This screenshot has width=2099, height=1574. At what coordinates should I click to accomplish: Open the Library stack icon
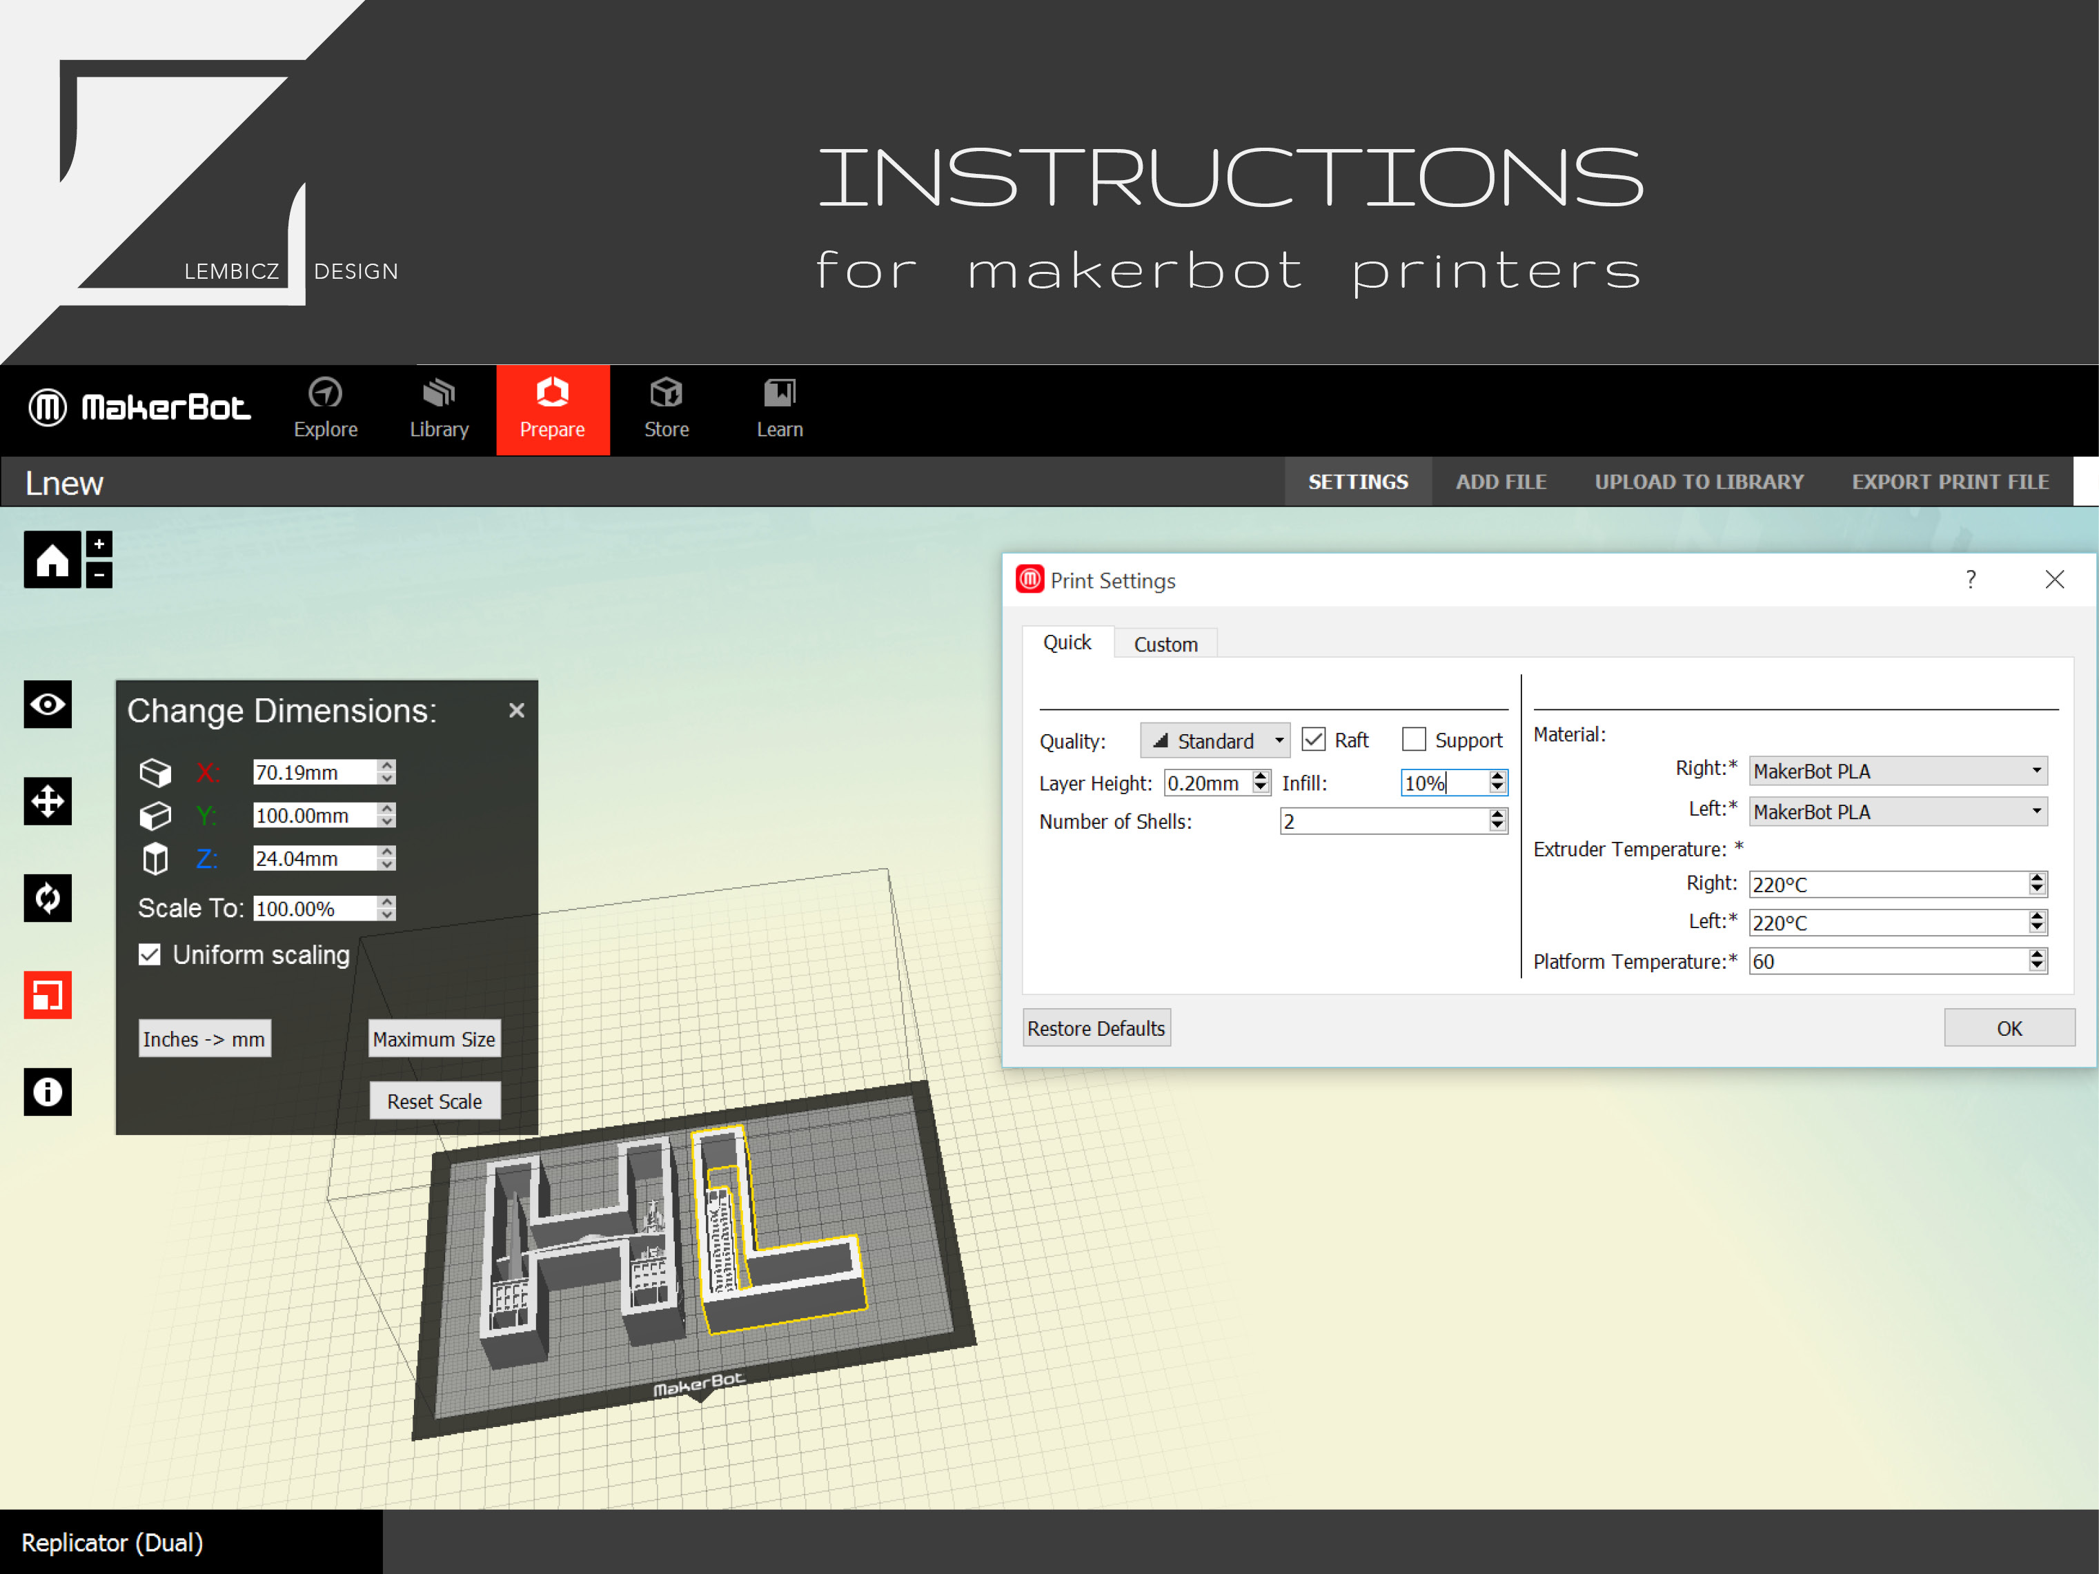pyautogui.click(x=440, y=393)
